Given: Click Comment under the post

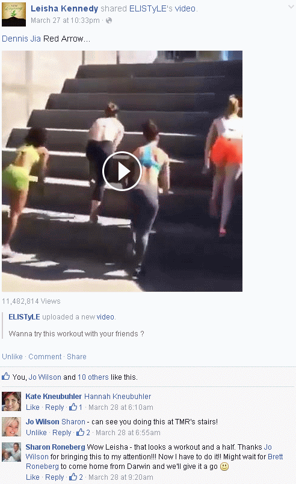Looking at the screenshot, I should [45, 356].
